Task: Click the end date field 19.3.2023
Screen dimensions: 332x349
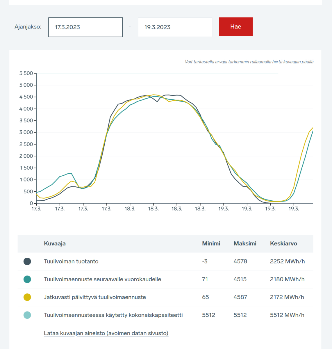Action: [x=175, y=27]
